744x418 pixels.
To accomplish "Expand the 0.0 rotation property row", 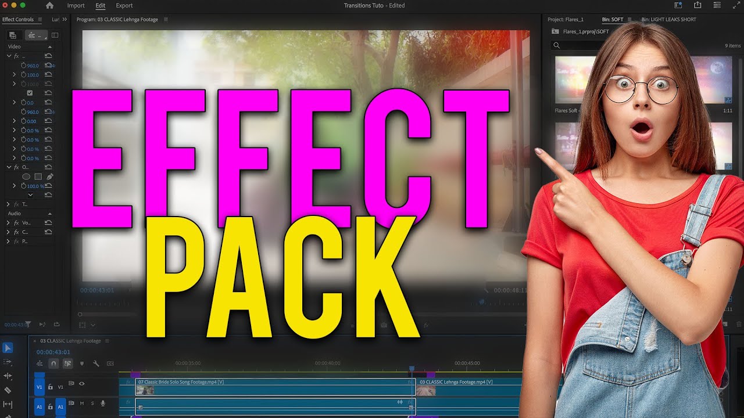I will click(15, 102).
